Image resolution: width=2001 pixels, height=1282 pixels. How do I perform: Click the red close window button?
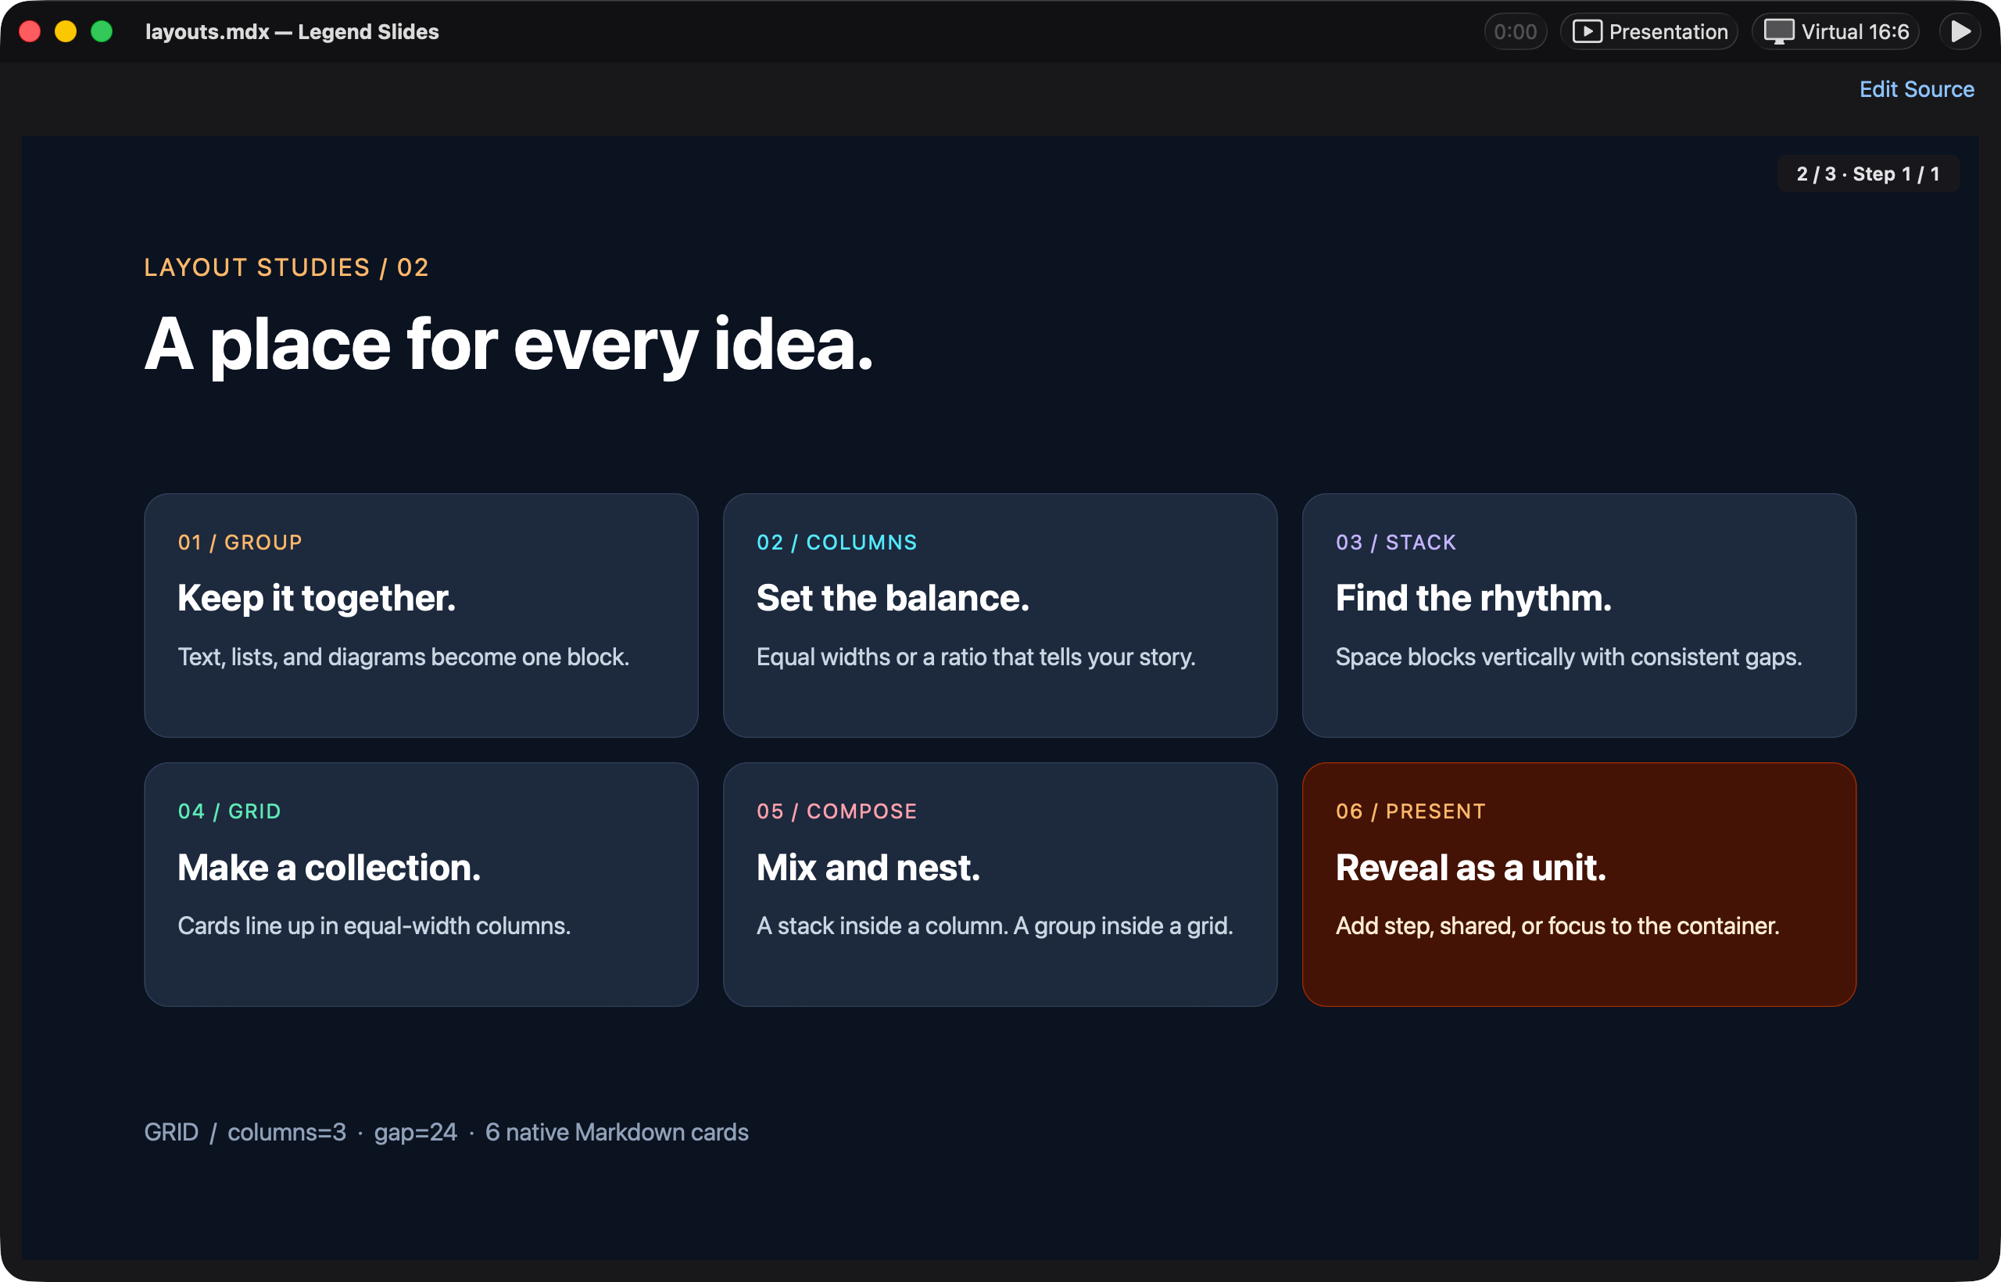coord(30,31)
